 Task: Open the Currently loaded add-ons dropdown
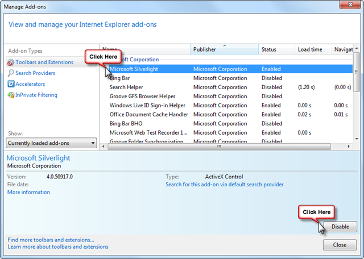coord(51,143)
